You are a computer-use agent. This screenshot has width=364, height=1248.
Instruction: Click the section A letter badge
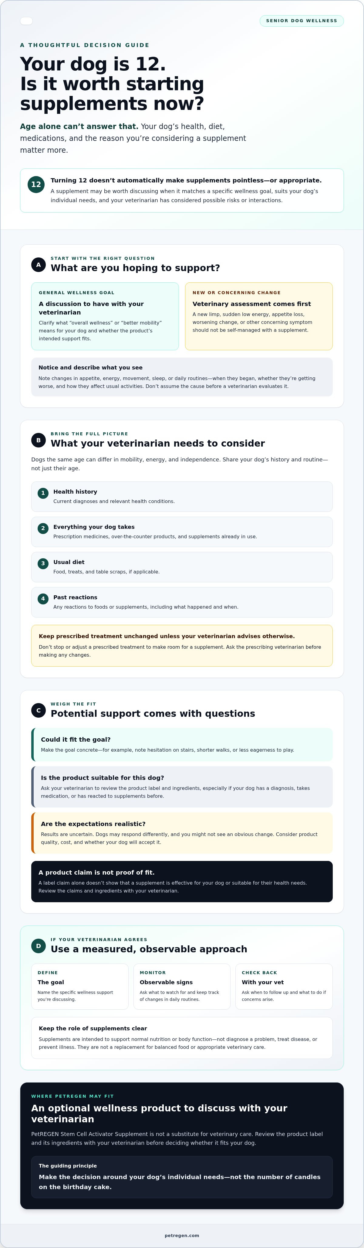[x=38, y=264]
